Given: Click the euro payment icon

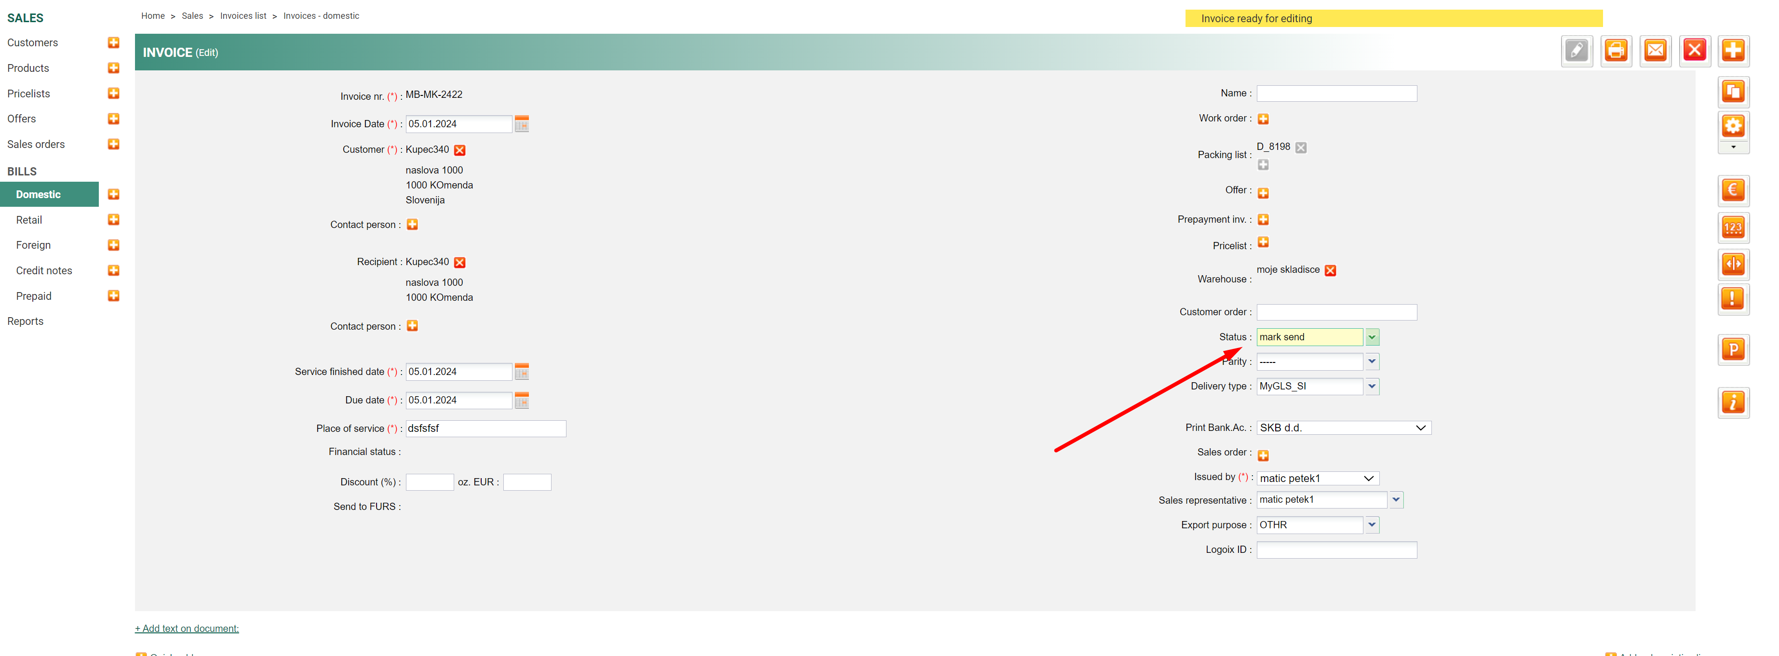Looking at the screenshot, I should (x=1733, y=190).
